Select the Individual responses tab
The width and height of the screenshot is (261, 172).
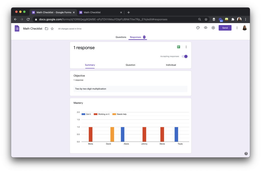(171, 65)
